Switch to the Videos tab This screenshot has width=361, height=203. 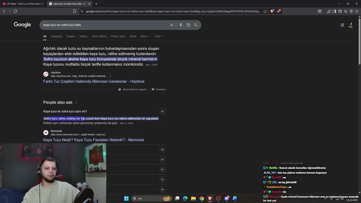[83, 36]
